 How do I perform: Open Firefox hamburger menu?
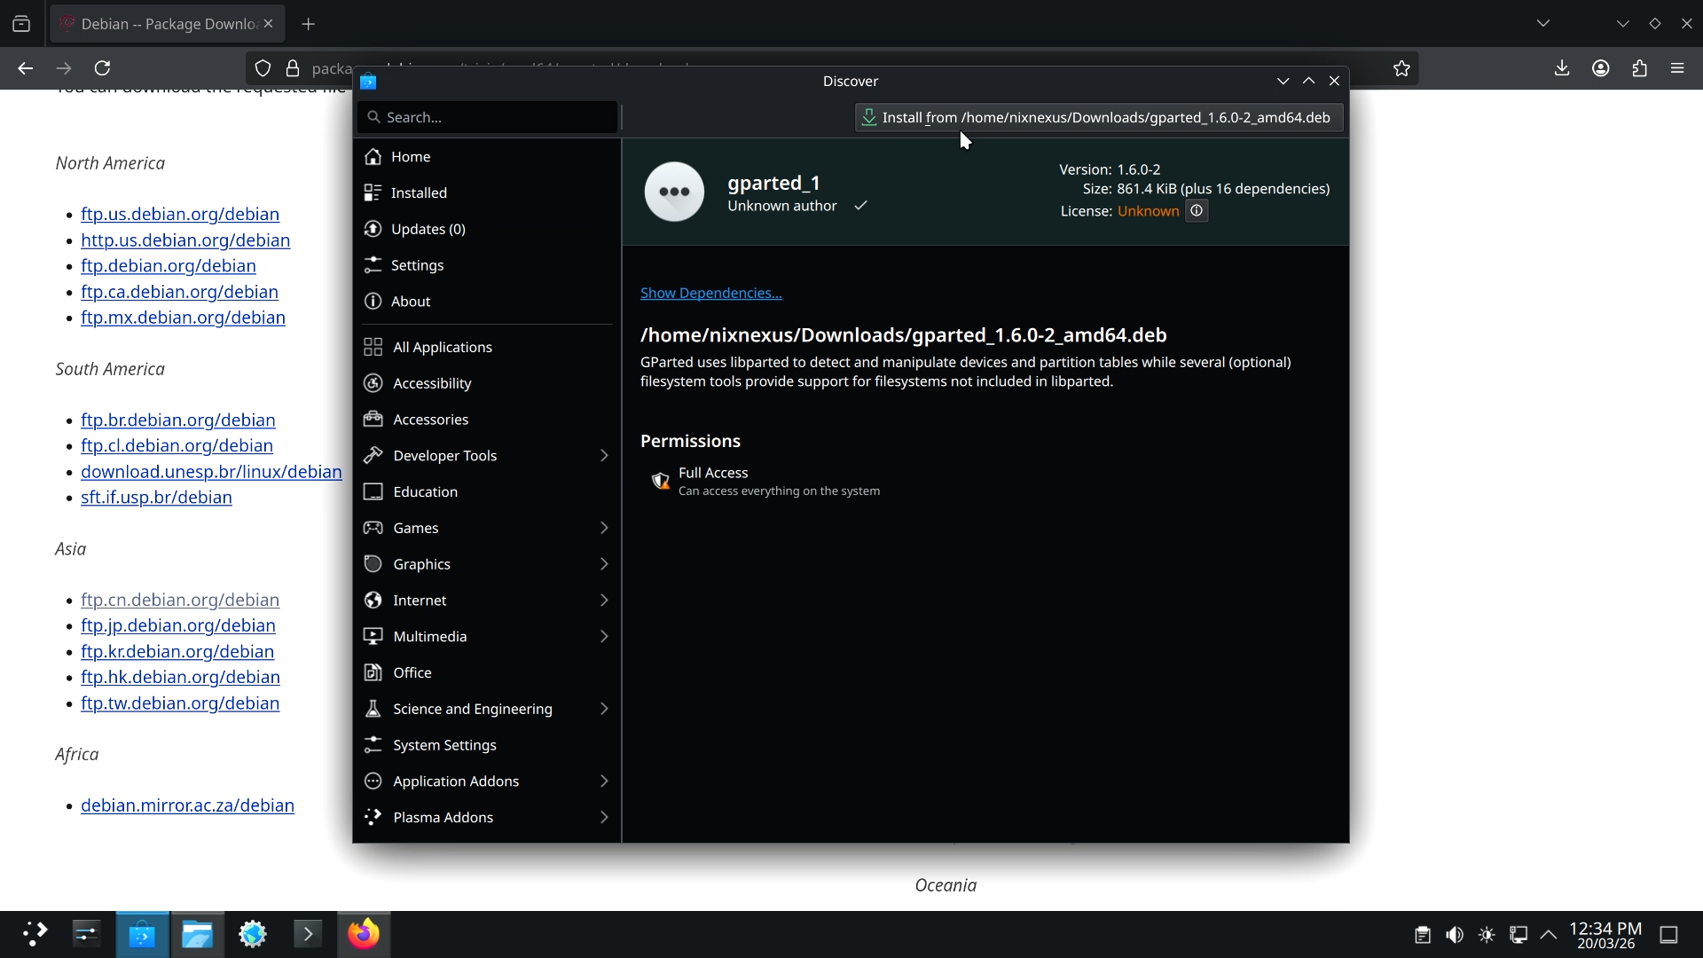pos(1677,68)
